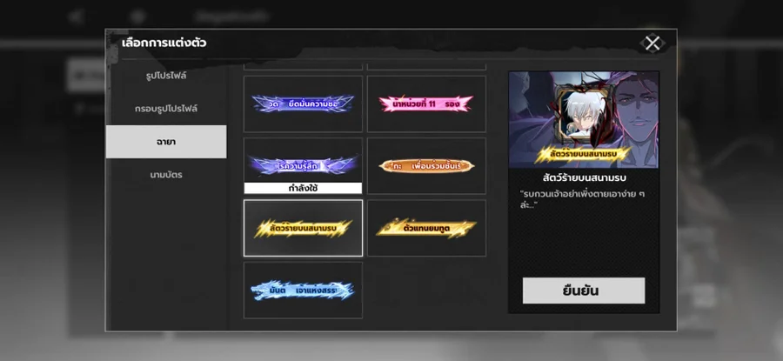Click the gold title badge in preview panel

click(x=583, y=154)
